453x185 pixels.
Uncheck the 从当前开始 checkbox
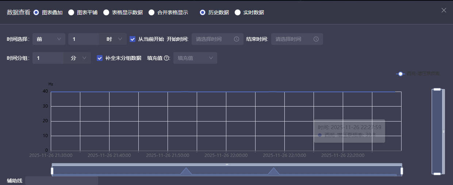(133, 39)
